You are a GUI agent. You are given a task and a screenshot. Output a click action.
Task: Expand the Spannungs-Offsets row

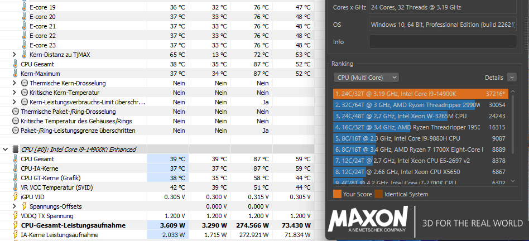point(14,206)
